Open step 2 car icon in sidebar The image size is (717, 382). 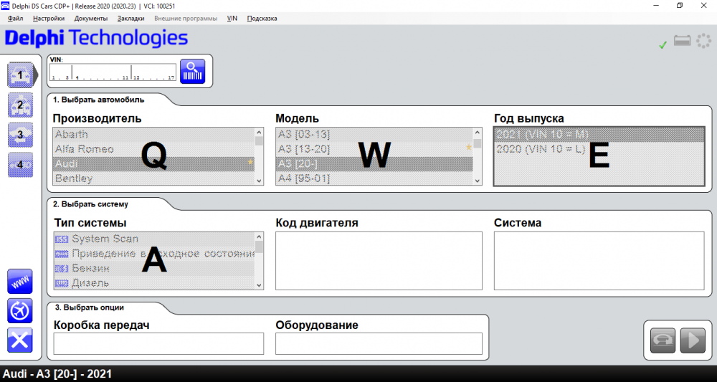[x=20, y=105]
